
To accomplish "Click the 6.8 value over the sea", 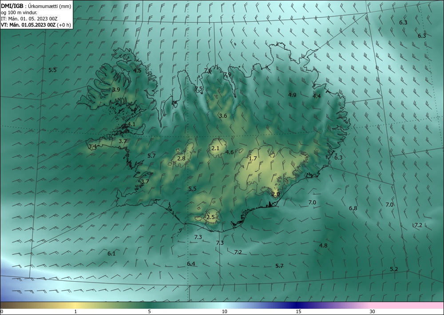I will 353,208.
